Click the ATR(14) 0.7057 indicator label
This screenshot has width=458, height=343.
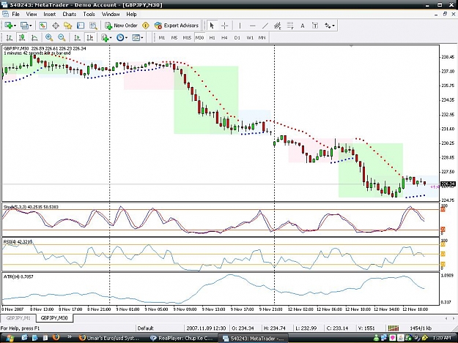pyautogui.click(x=18, y=276)
